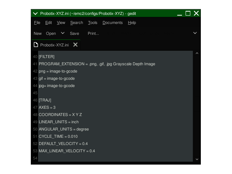Open the View menu

click(x=61, y=22)
